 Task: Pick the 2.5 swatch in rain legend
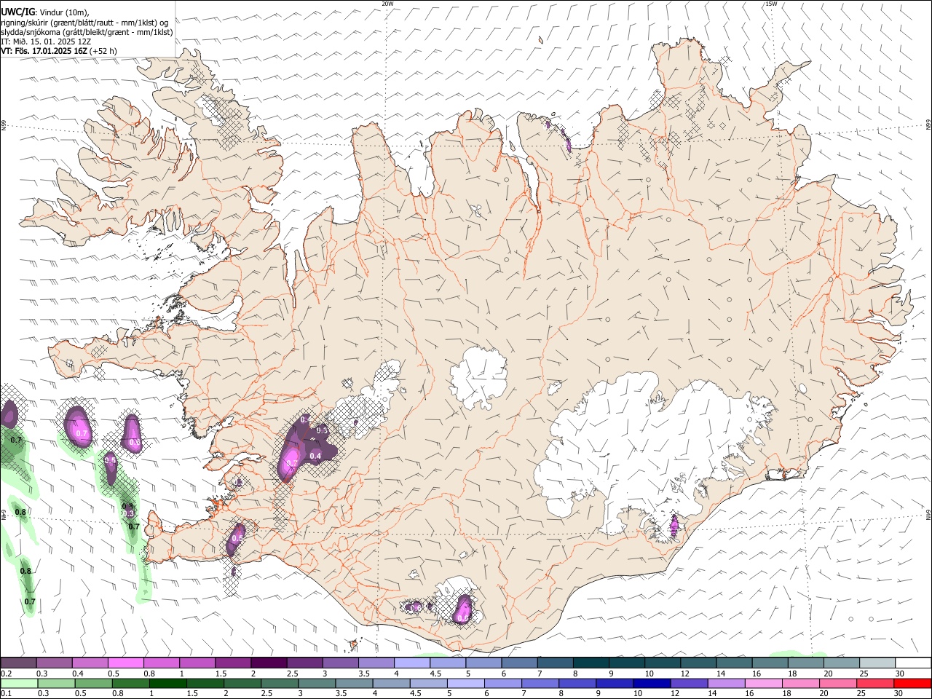[279, 683]
